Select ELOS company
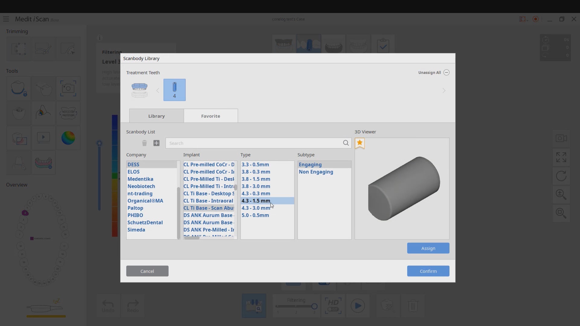The image size is (580, 326). tap(152, 172)
